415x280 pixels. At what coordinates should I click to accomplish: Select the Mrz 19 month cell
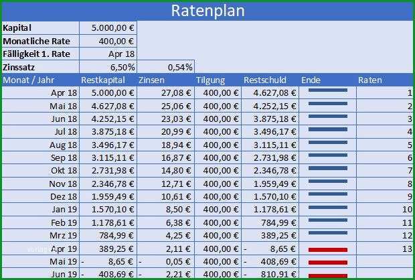[x=40, y=236]
